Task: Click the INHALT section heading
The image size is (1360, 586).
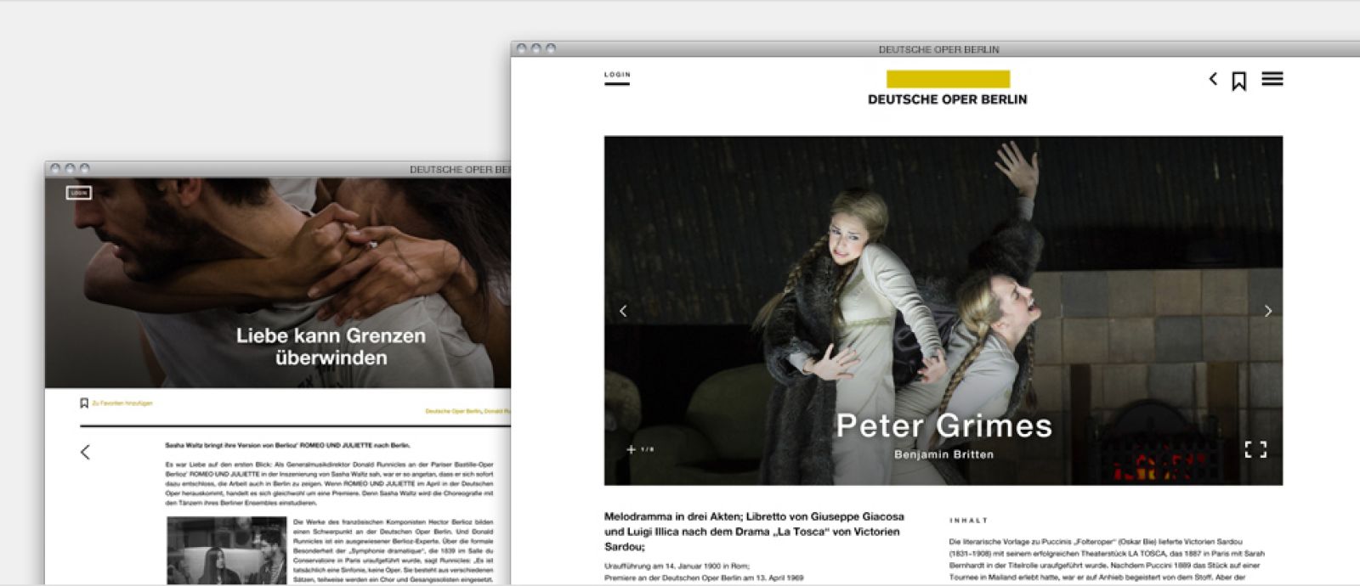Action: click(x=968, y=521)
